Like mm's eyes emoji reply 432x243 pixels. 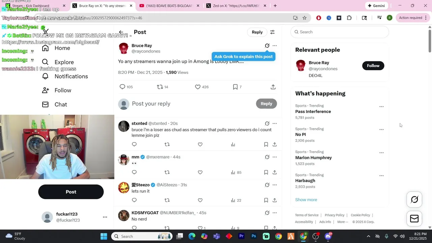(x=200, y=172)
